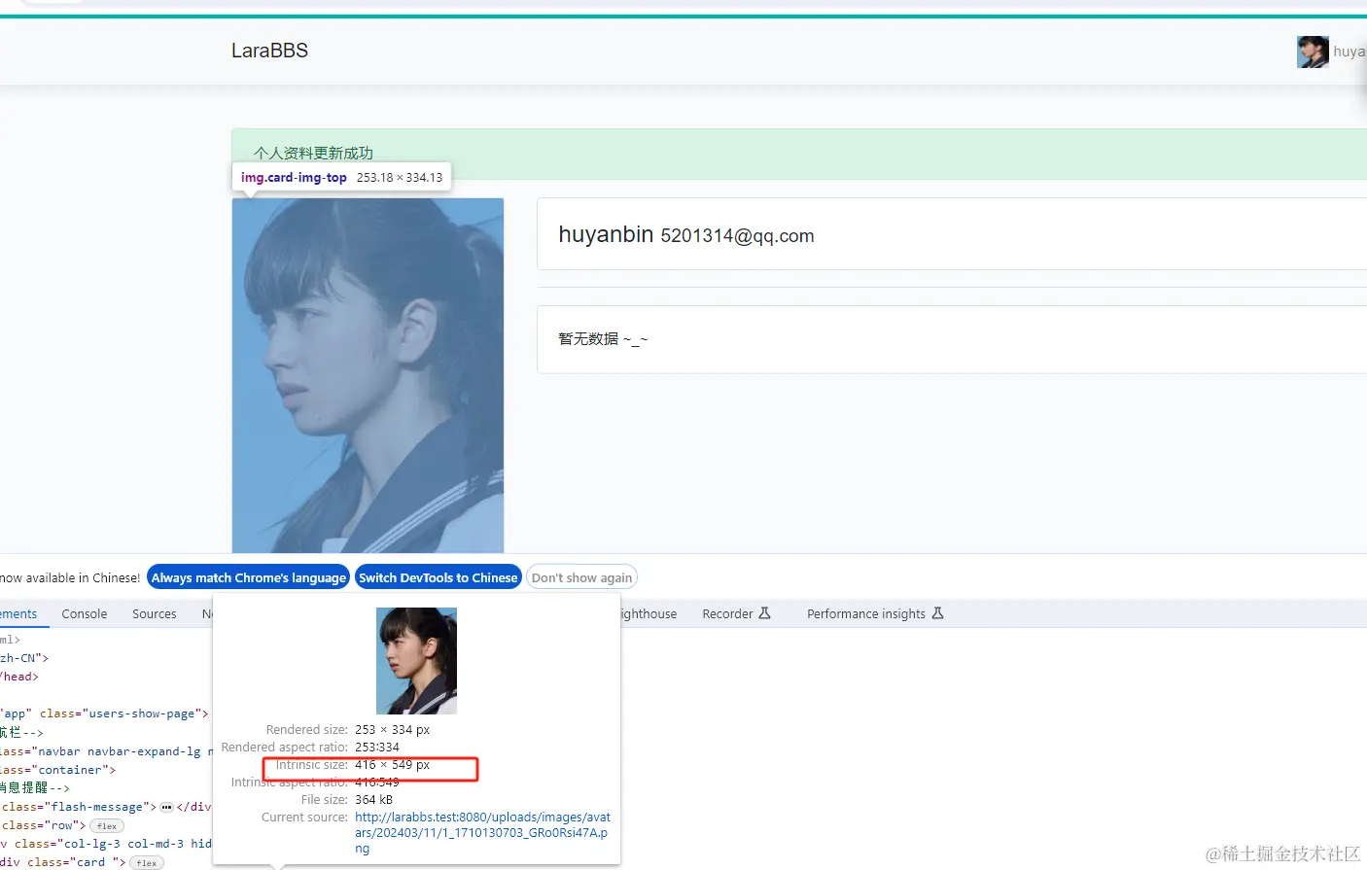The image size is (1367, 870).
Task: Select the col-lg-3 col-md-3 element line
Action: (x=106, y=844)
